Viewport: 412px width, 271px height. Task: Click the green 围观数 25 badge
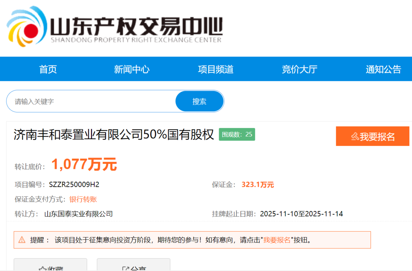coord(237,134)
